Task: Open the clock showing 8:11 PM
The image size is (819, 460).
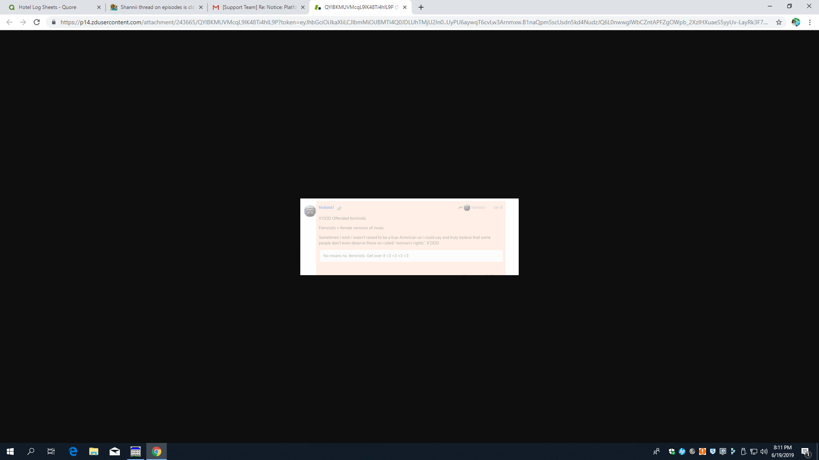Action: pos(783,451)
